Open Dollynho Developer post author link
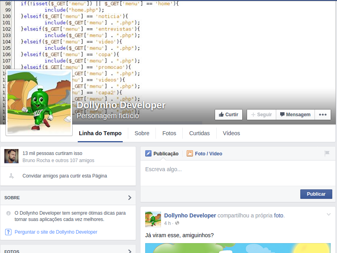Viewport: 337px width, 253px height. coord(190,215)
